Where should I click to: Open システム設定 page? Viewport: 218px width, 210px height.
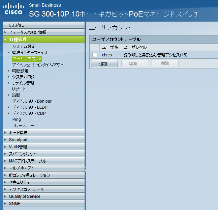point(24,46)
